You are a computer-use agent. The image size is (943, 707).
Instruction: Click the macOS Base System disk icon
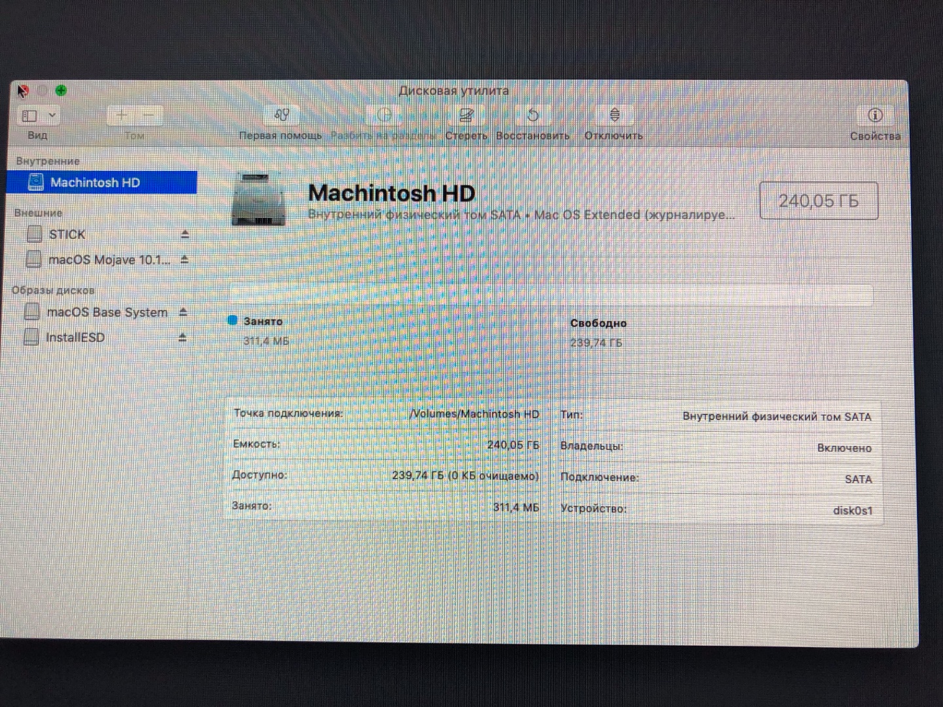coord(32,312)
